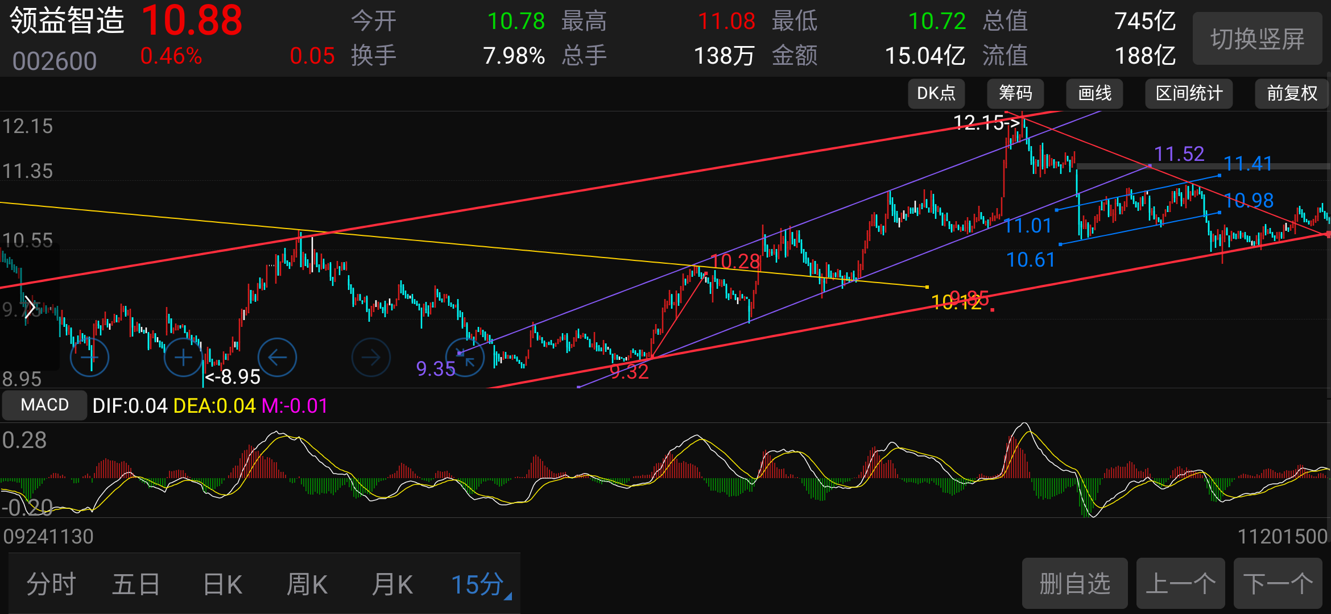
Task: Tap the 金额 amount 15.04亿 value
Action: 925,56
